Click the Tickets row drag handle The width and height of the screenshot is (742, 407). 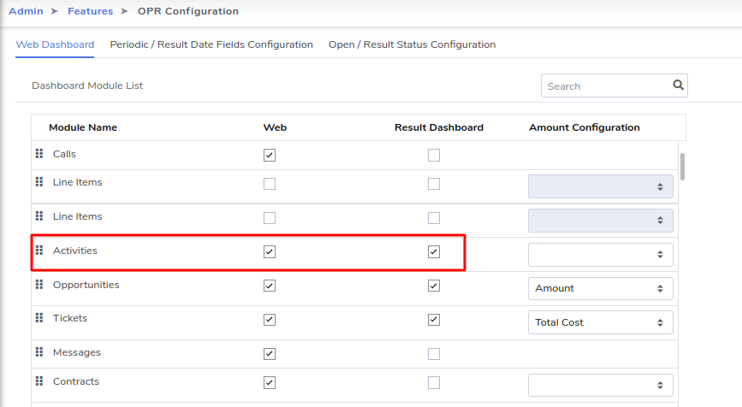(39, 318)
